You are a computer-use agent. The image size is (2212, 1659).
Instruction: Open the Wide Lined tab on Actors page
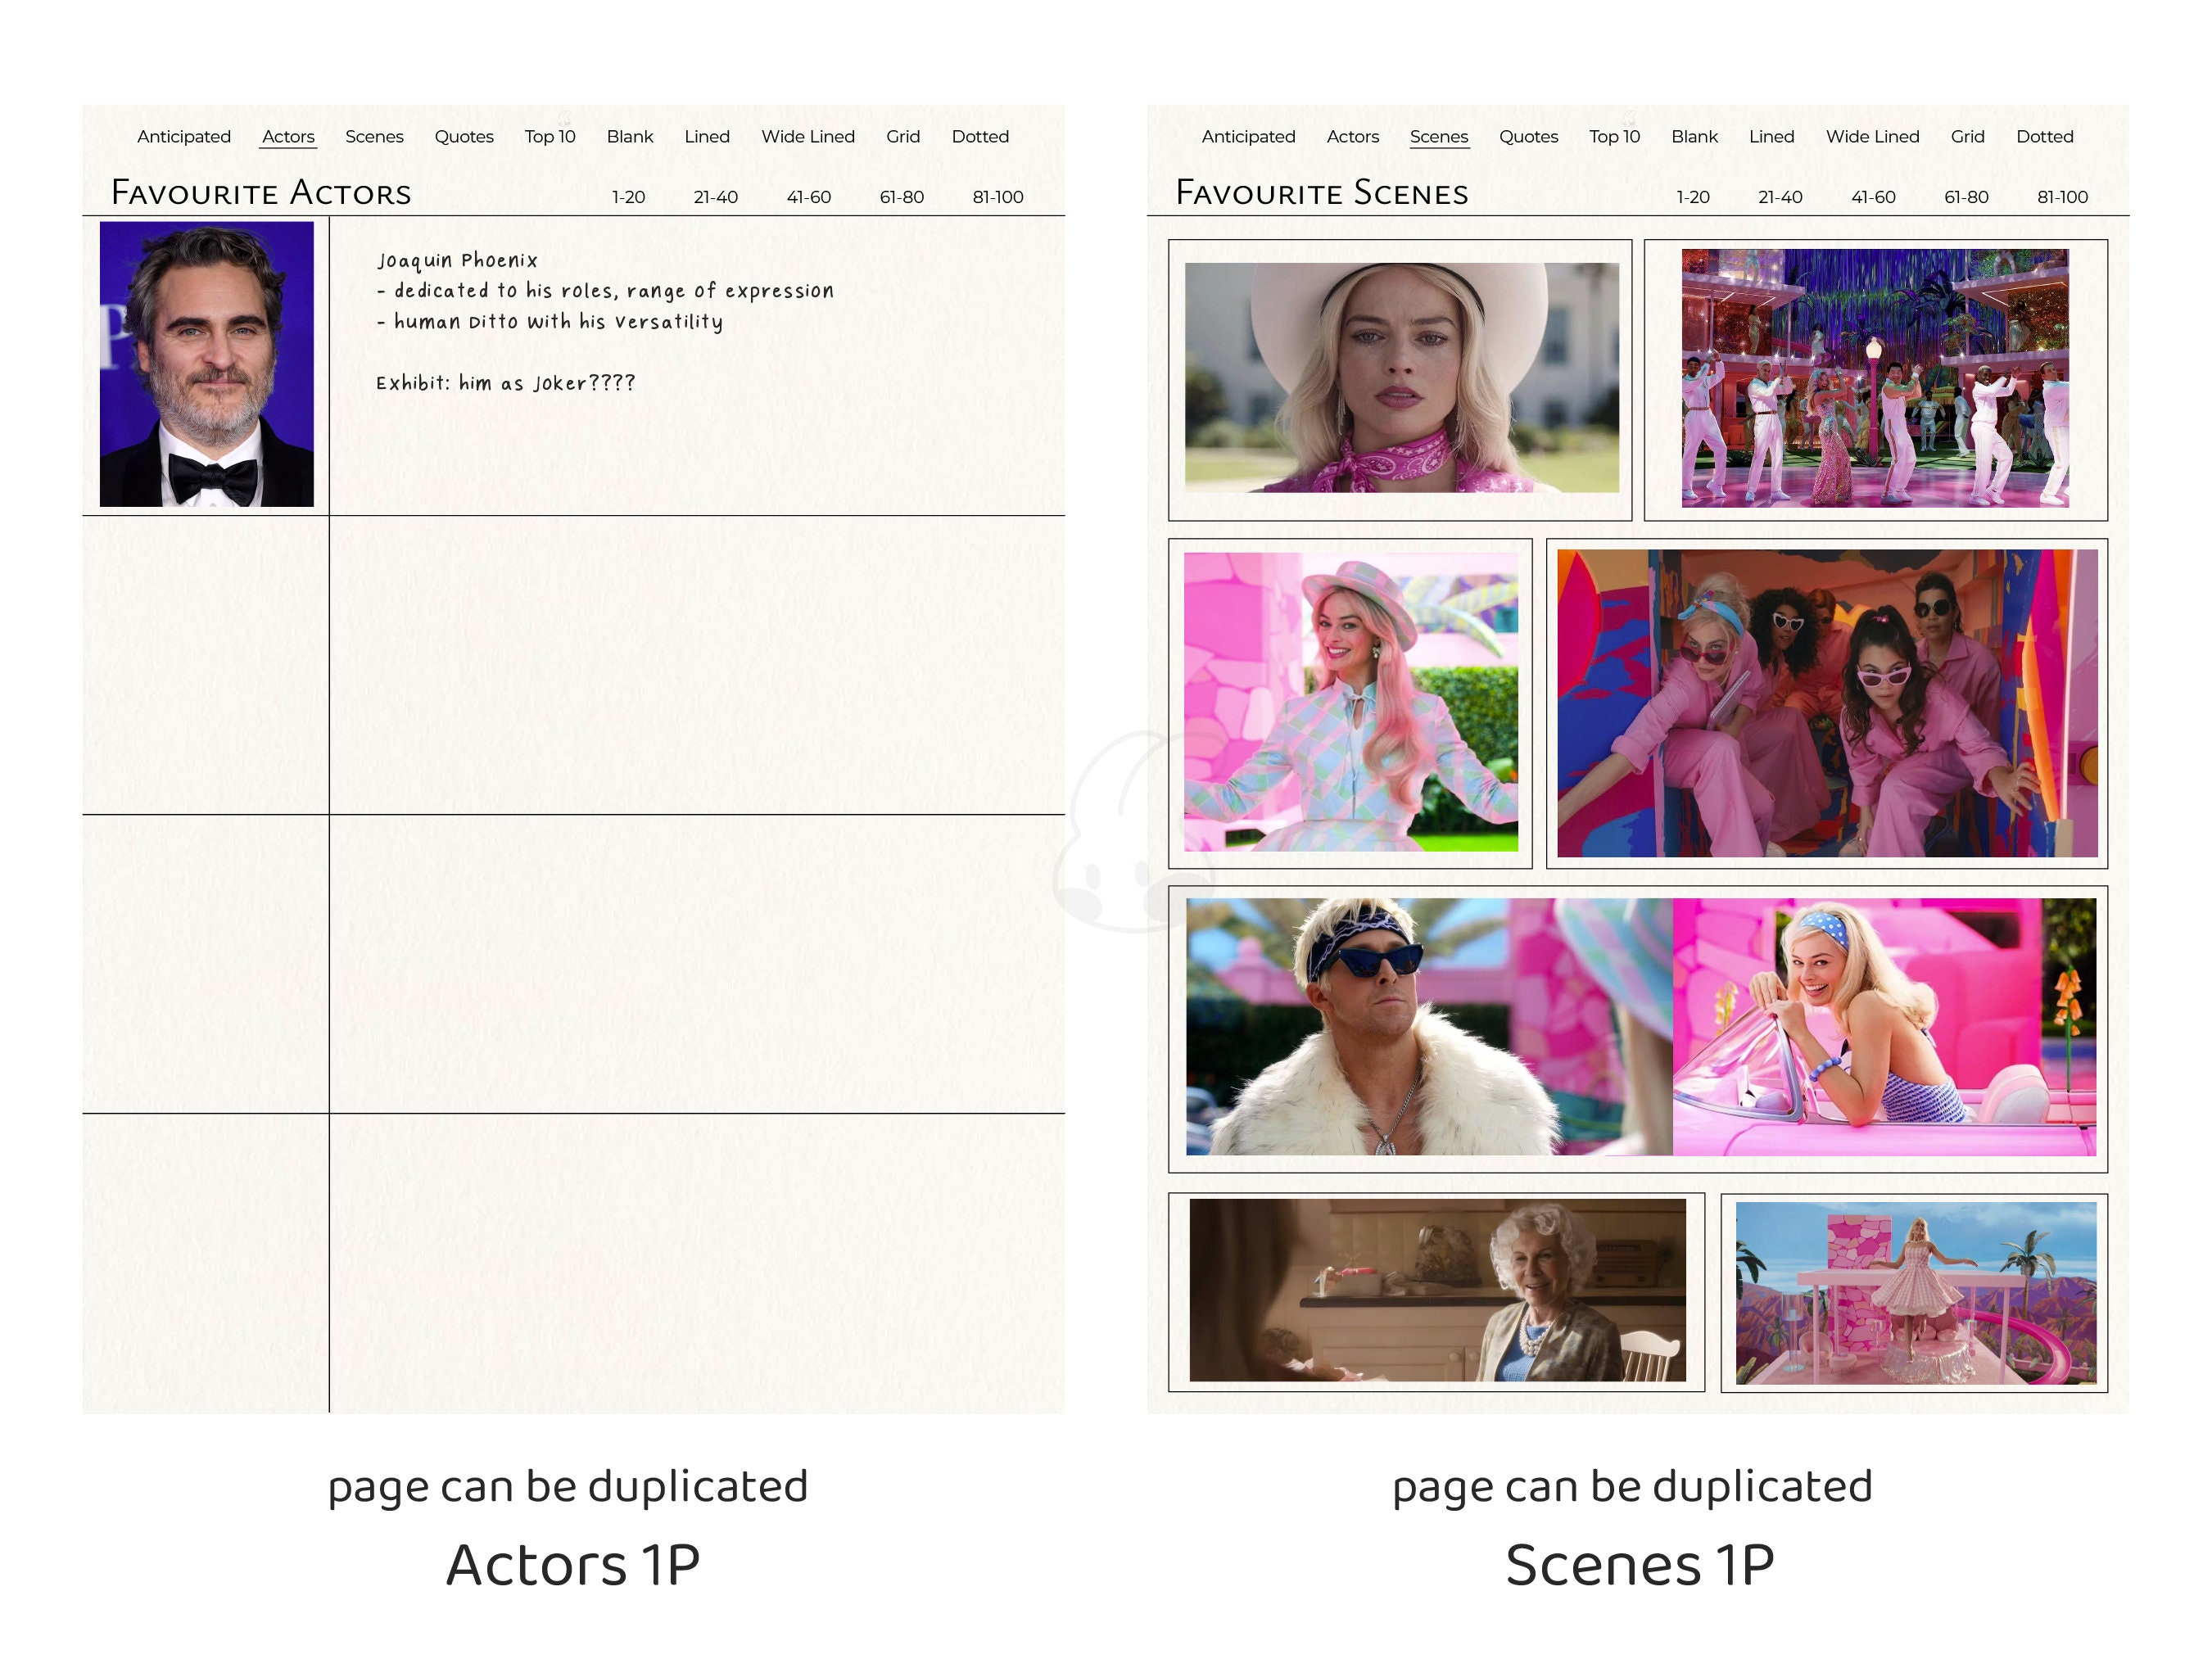(808, 137)
